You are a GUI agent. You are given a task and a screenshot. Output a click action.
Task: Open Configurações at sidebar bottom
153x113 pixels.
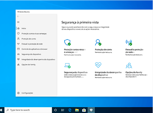[27, 93]
